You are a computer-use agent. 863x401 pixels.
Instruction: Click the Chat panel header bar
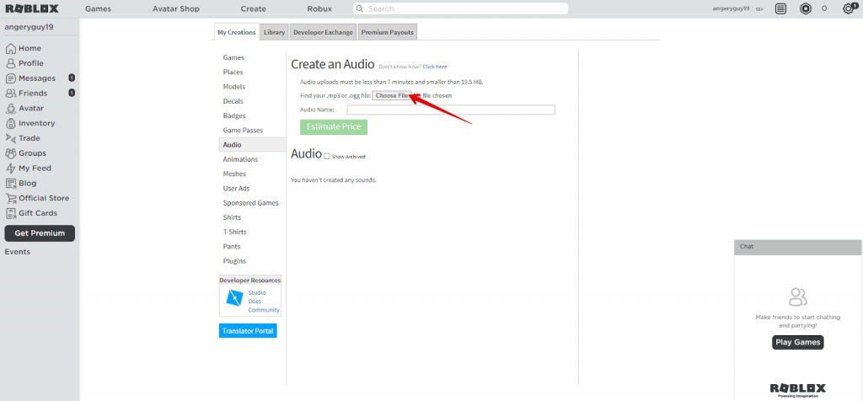pyautogui.click(x=797, y=247)
